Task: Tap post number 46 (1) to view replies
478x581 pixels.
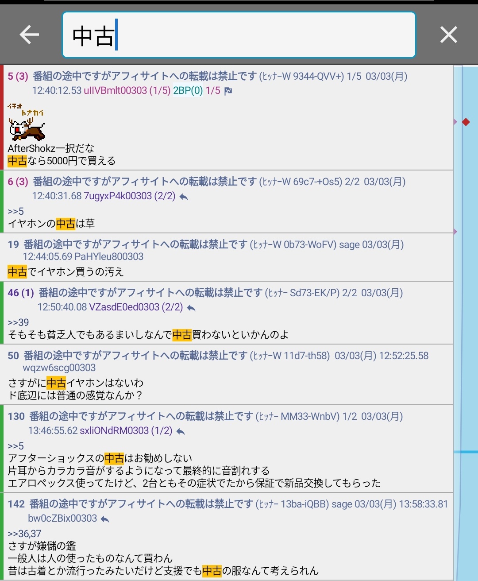Action: [21, 293]
